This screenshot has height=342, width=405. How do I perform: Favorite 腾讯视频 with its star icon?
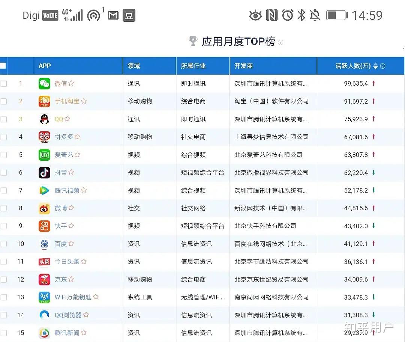coord(84,190)
